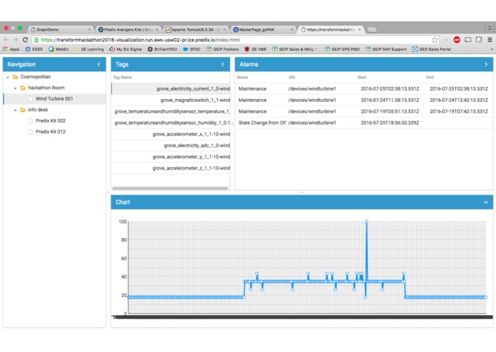Open the WebEx bookmark
The width and height of the screenshot is (496, 352).
click(x=59, y=49)
